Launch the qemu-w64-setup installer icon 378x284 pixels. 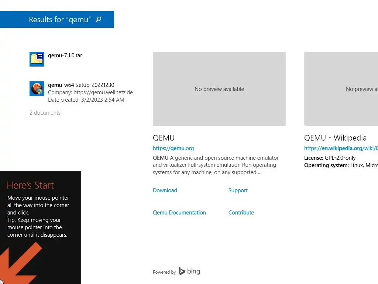tap(37, 89)
